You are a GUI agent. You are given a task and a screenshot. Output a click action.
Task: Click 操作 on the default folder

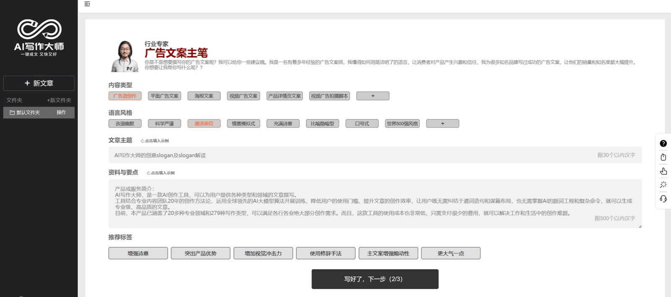pyautogui.click(x=61, y=112)
